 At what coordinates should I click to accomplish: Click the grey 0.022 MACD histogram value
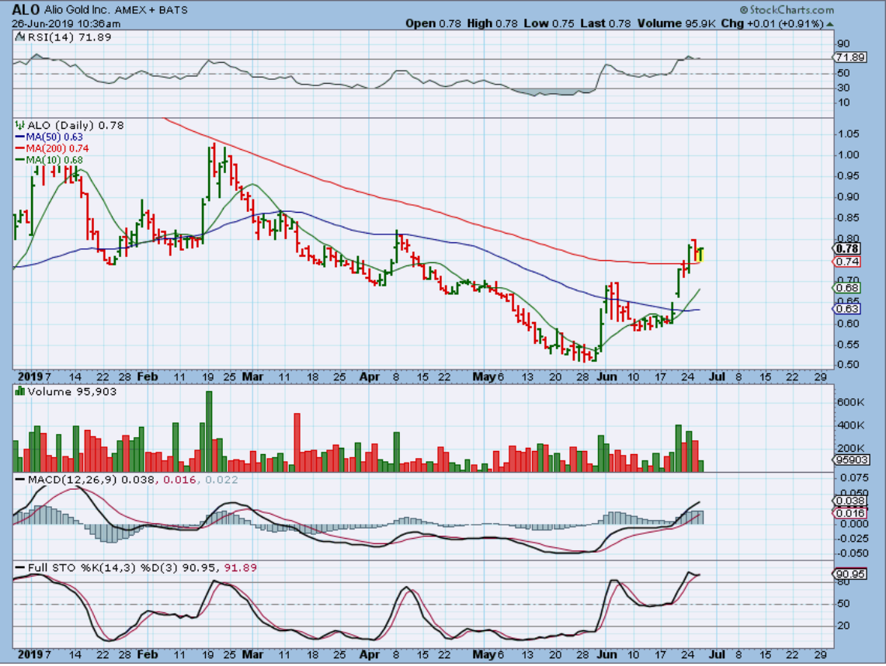[221, 480]
